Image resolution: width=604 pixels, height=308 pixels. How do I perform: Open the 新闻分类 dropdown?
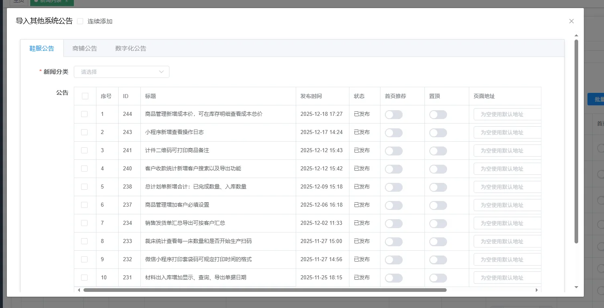click(x=121, y=72)
